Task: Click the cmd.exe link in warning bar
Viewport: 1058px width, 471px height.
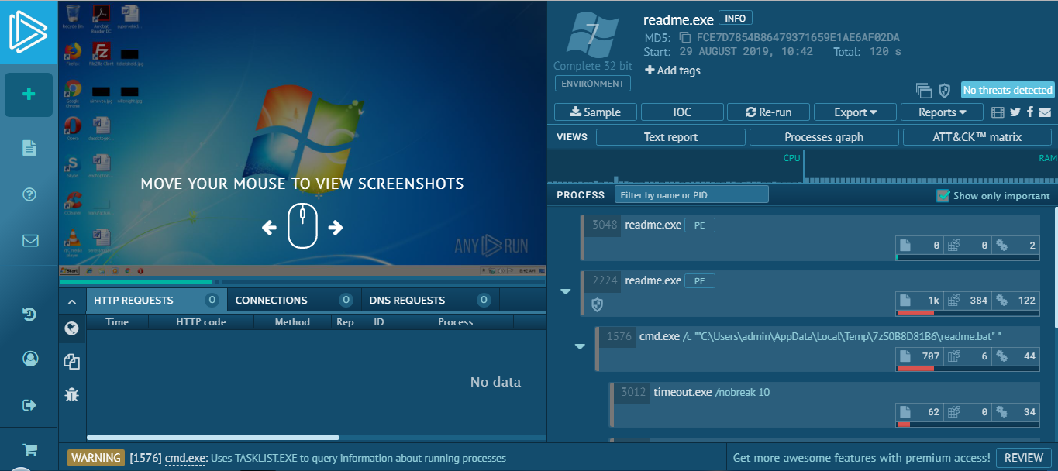Action: click(x=185, y=458)
